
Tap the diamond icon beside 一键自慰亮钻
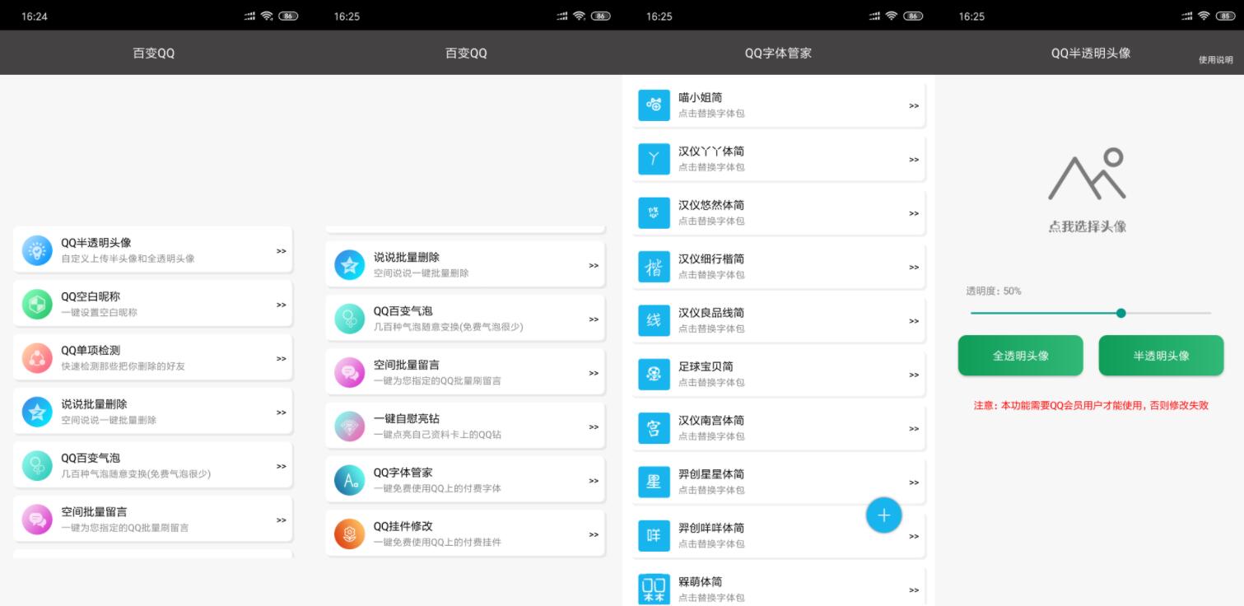(x=349, y=427)
